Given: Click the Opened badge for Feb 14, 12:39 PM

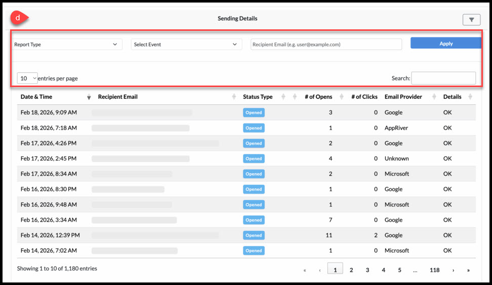Looking at the screenshot, I should tap(254, 235).
